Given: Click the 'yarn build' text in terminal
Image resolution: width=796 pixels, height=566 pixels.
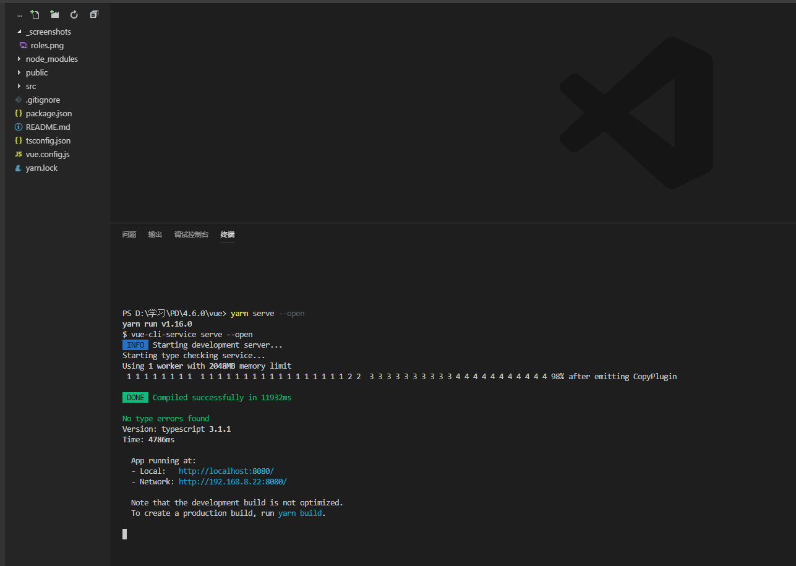Looking at the screenshot, I should pos(300,513).
